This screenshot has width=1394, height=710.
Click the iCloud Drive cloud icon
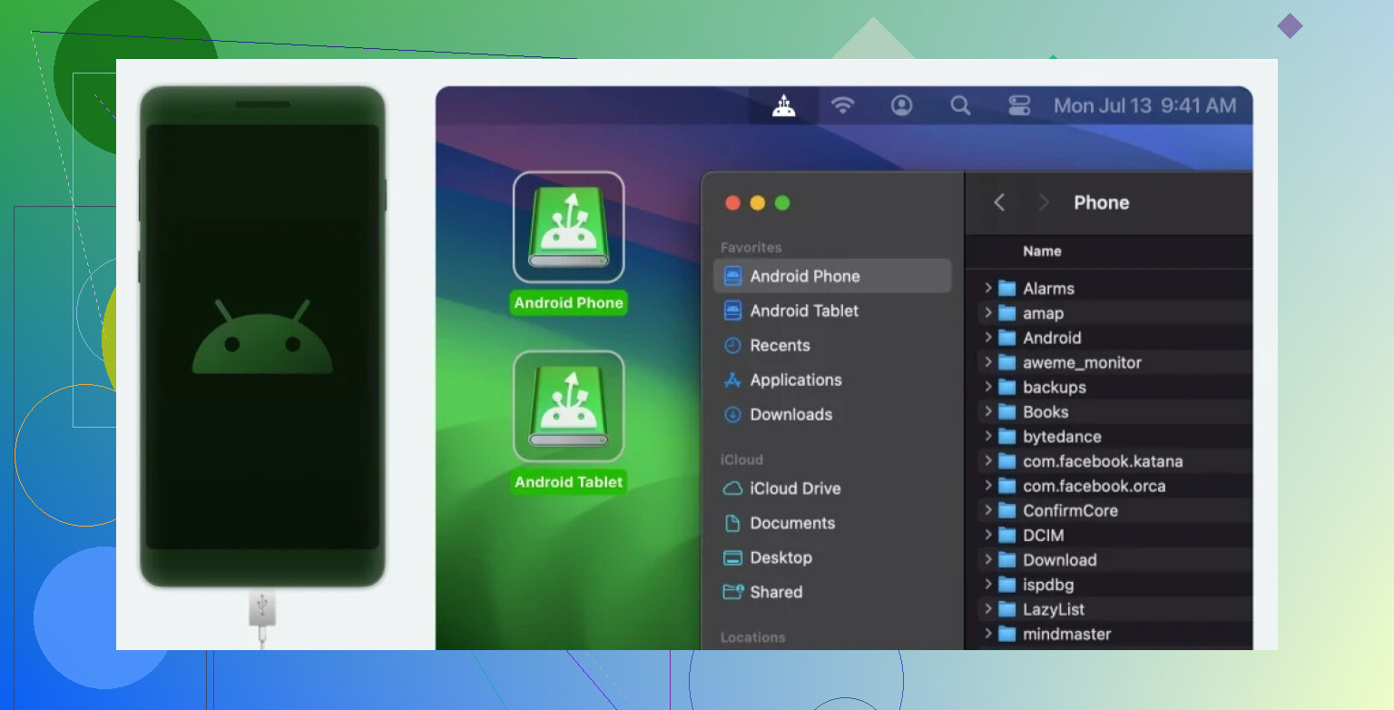732,488
